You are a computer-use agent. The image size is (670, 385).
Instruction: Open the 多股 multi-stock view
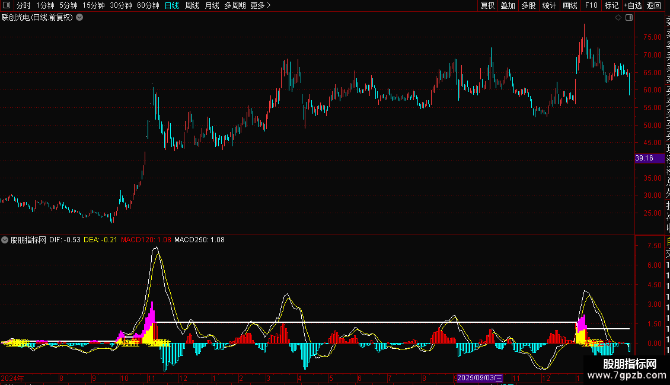[528, 5]
